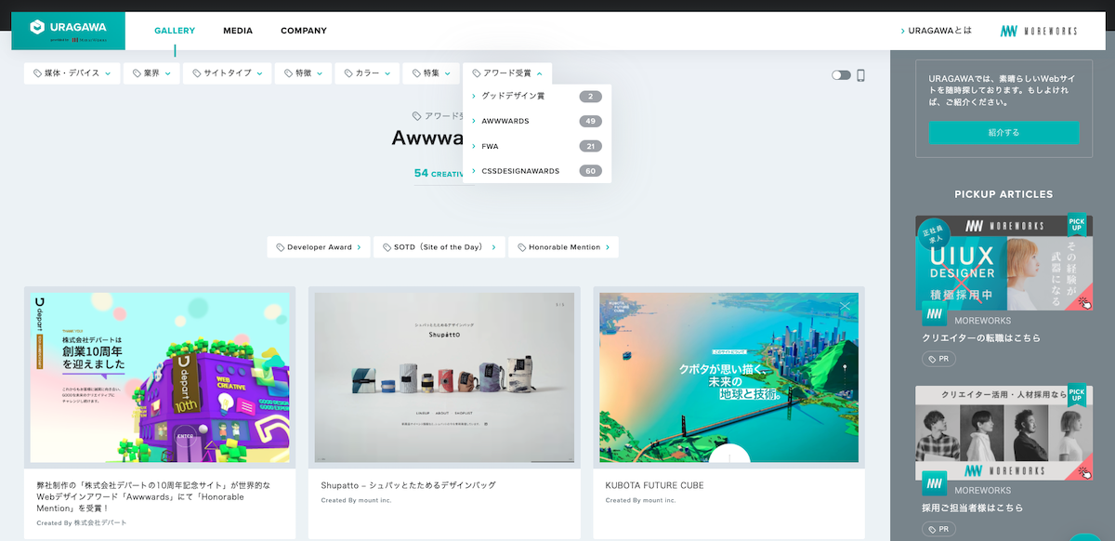Click the MOREWORKS icon above クリエイターの転職はこちら
1115x541 pixels.
[935, 315]
